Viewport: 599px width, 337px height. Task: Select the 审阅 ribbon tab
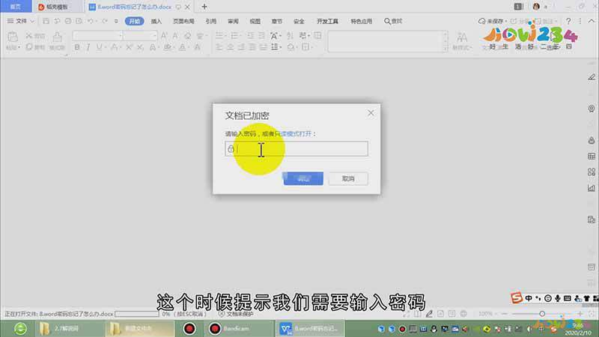click(x=233, y=22)
